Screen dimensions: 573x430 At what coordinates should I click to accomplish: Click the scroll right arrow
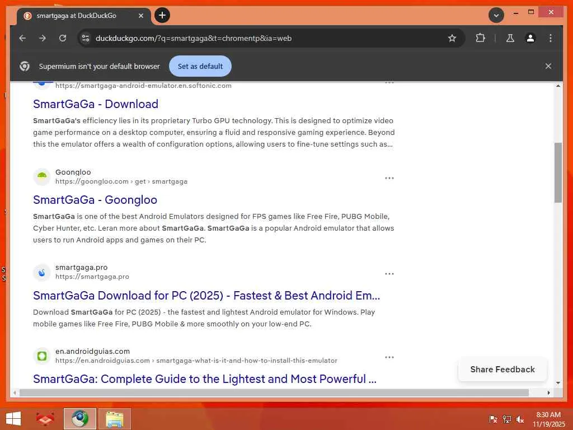point(549,392)
